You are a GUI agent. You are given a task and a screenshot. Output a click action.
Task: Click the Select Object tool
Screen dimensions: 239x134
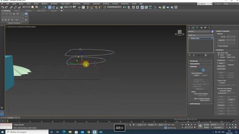(32, 7)
